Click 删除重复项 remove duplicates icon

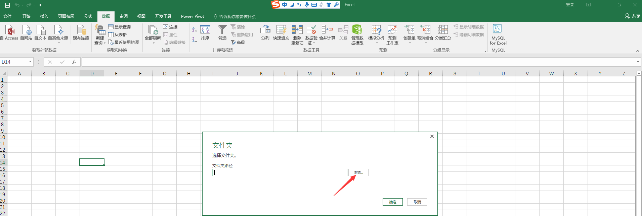tap(297, 34)
